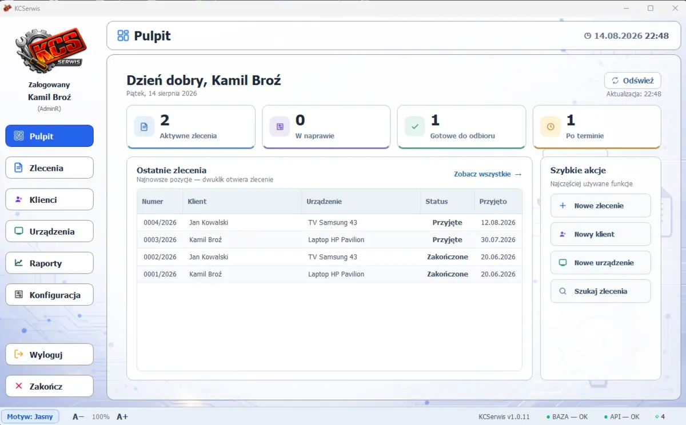Click the Wyloguj button
Screen dimensions: 686x425
click(50, 354)
